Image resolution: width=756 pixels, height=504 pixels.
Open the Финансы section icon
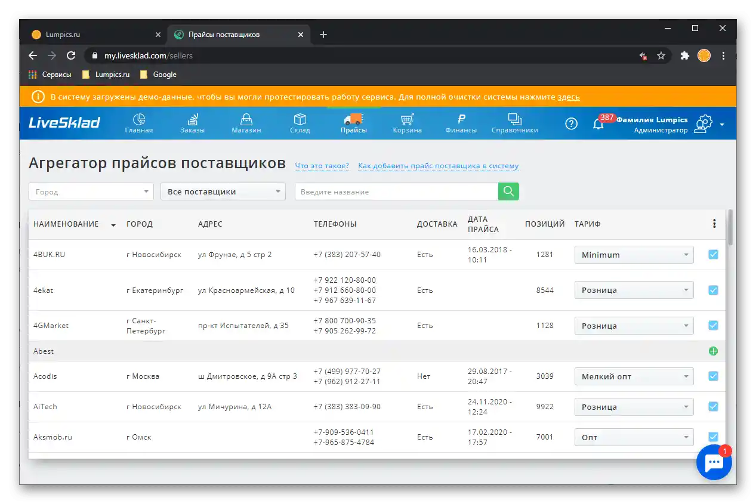tap(460, 119)
